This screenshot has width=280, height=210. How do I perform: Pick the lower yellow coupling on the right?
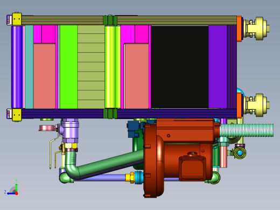pyautogui.click(x=256, y=105)
